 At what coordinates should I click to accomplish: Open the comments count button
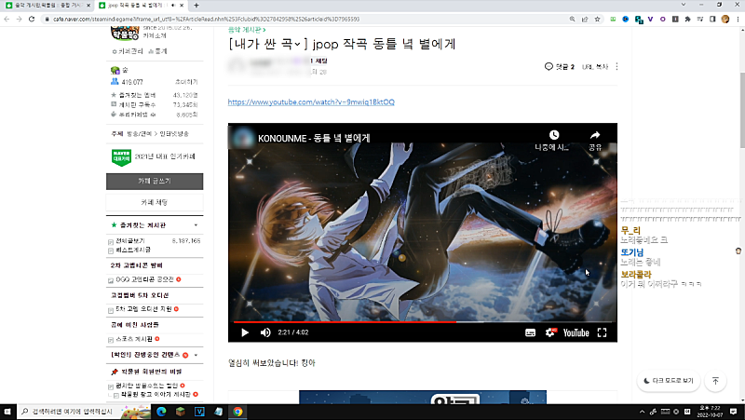point(560,66)
